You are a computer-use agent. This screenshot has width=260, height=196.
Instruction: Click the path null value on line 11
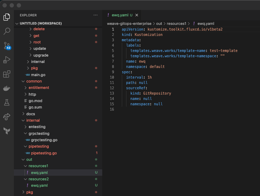pos(143,83)
